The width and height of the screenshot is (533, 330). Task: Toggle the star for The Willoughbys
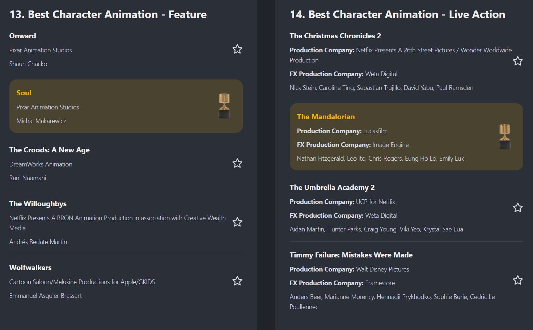tap(237, 222)
